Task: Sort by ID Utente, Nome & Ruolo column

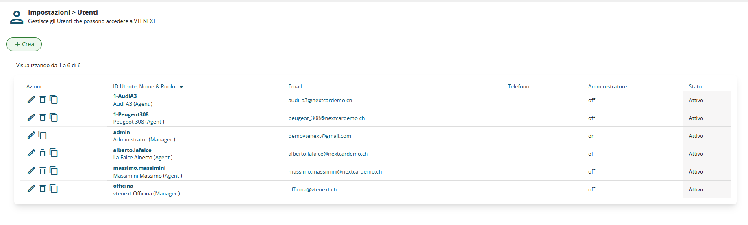Action: click(144, 87)
